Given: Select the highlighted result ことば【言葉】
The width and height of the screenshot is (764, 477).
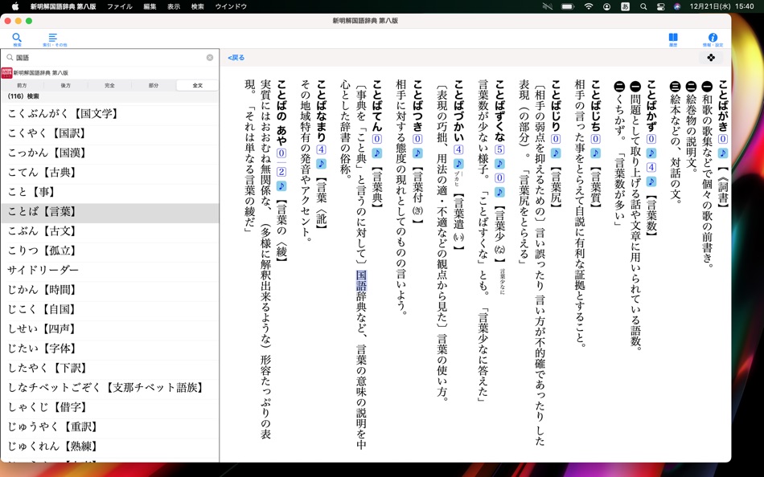Looking at the screenshot, I should pos(109,211).
